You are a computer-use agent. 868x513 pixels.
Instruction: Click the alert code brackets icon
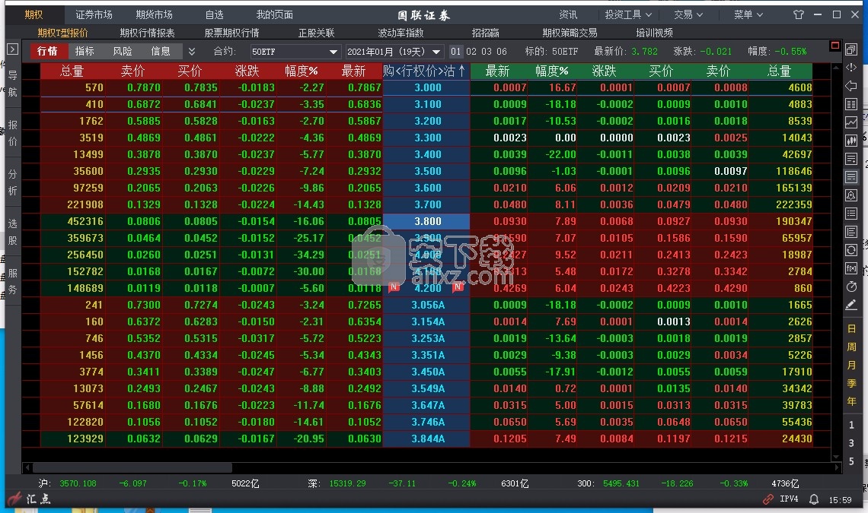coord(850,68)
